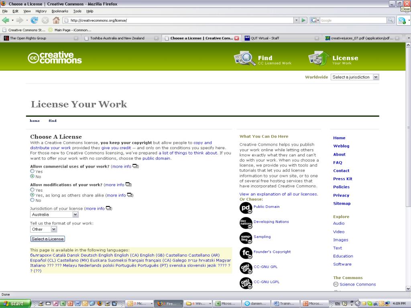Open the Tools menu
The width and height of the screenshot is (411, 308).
click(77, 11)
